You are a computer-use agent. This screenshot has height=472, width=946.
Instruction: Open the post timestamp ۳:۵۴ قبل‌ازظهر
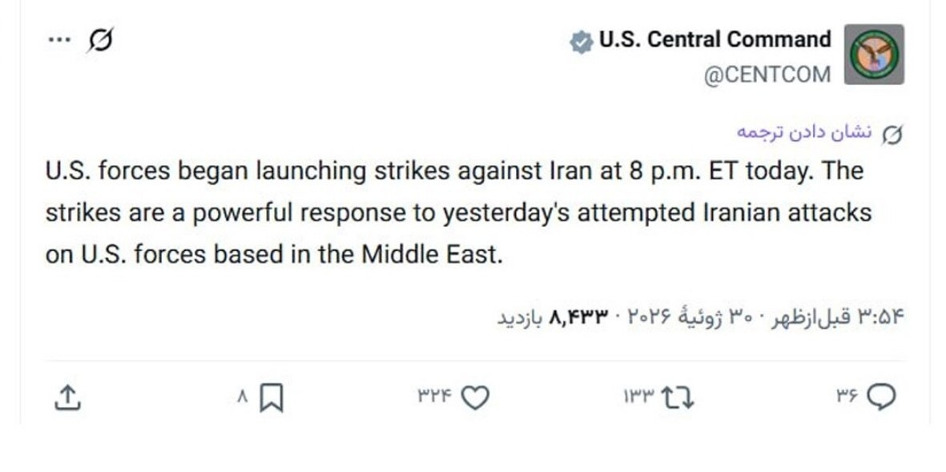[839, 317]
